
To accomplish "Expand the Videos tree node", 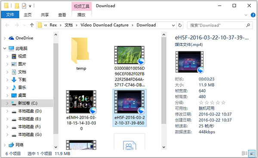I will coord(7,56).
